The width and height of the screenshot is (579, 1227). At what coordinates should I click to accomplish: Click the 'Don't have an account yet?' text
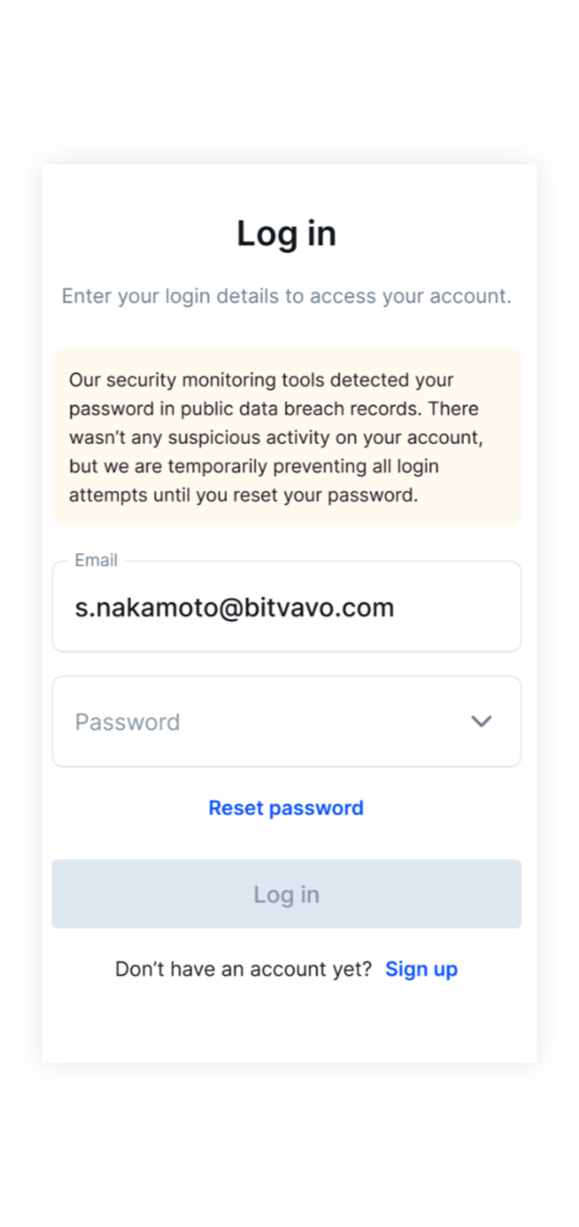tap(243, 969)
